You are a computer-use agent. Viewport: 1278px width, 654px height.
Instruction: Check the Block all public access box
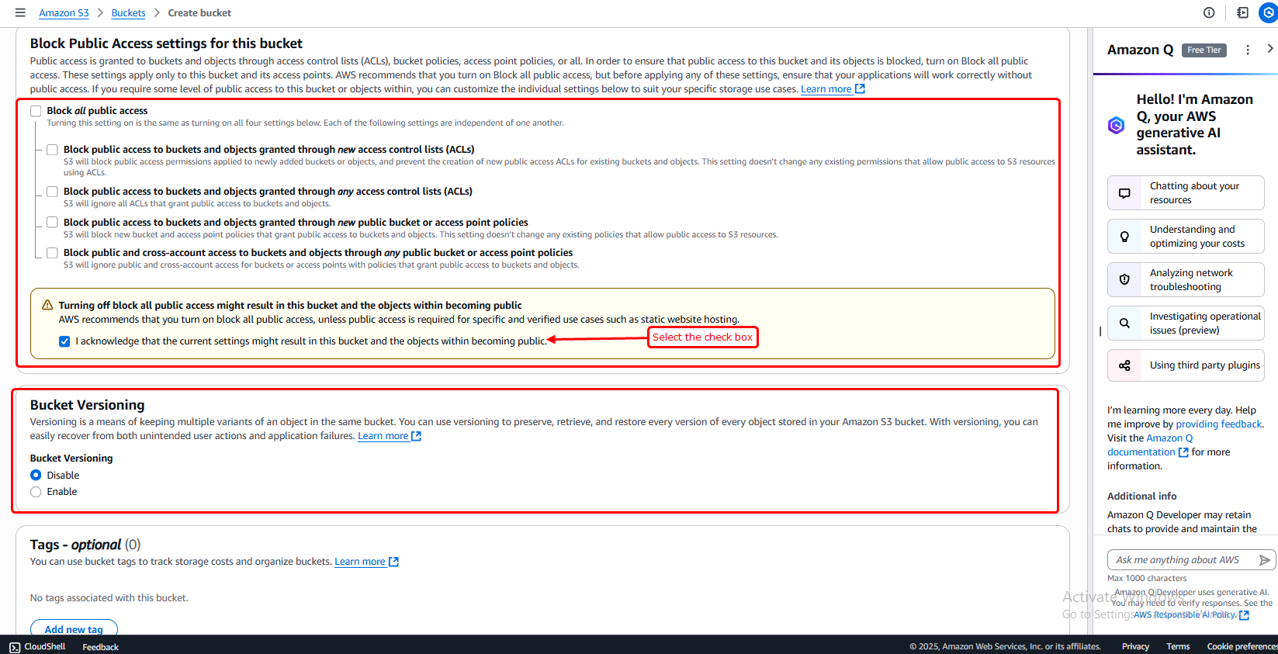click(36, 111)
